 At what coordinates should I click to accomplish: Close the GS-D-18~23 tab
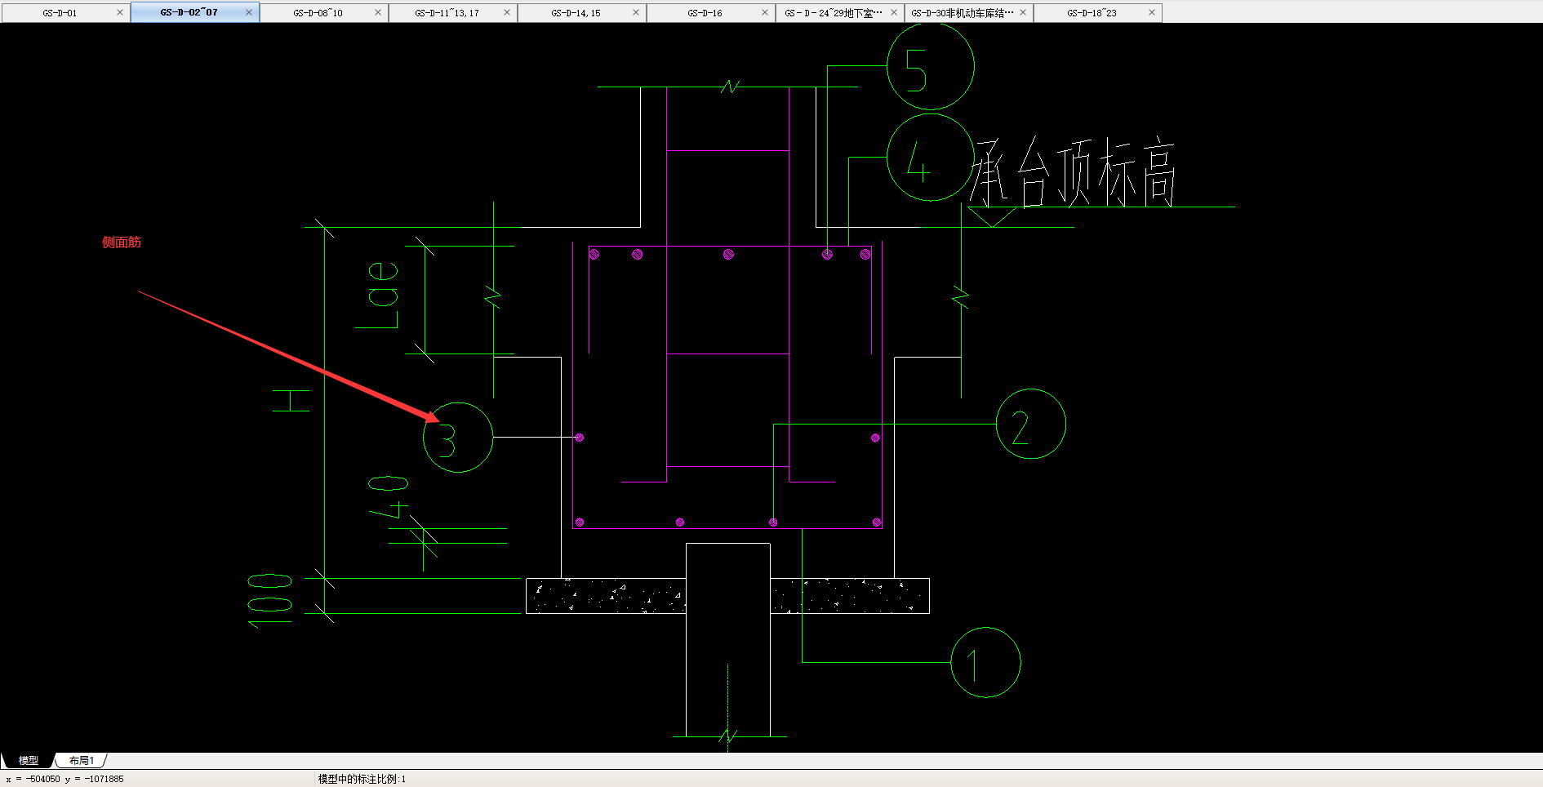(1152, 12)
